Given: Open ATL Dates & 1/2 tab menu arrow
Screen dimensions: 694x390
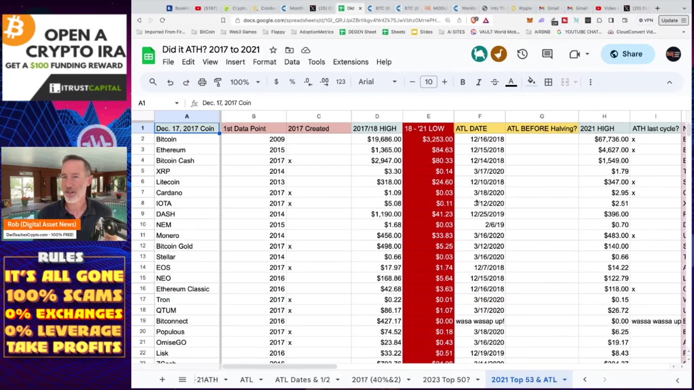Looking at the screenshot, I should pyautogui.click(x=337, y=380).
